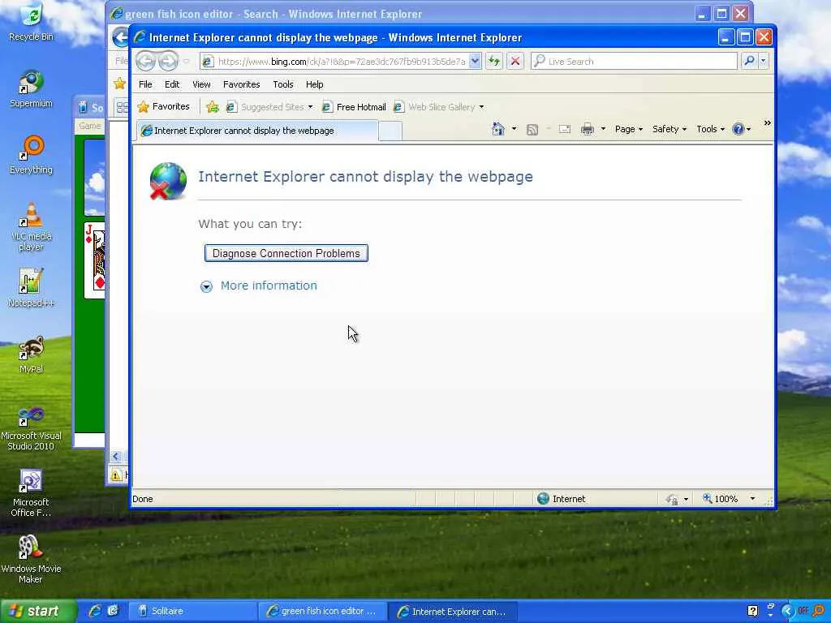831x623 pixels.
Task: Launch Windows Movie Maker shortcut
Action: [32, 560]
